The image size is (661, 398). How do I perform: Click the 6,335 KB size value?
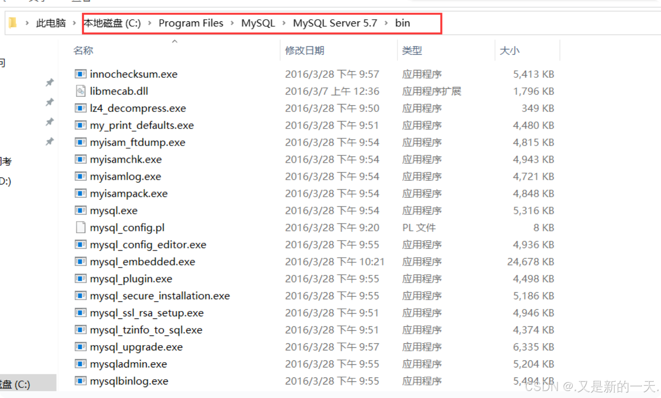click(x=534, y=346)
